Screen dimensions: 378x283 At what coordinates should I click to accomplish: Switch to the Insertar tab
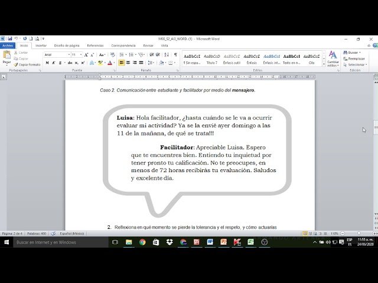[41, 45]
